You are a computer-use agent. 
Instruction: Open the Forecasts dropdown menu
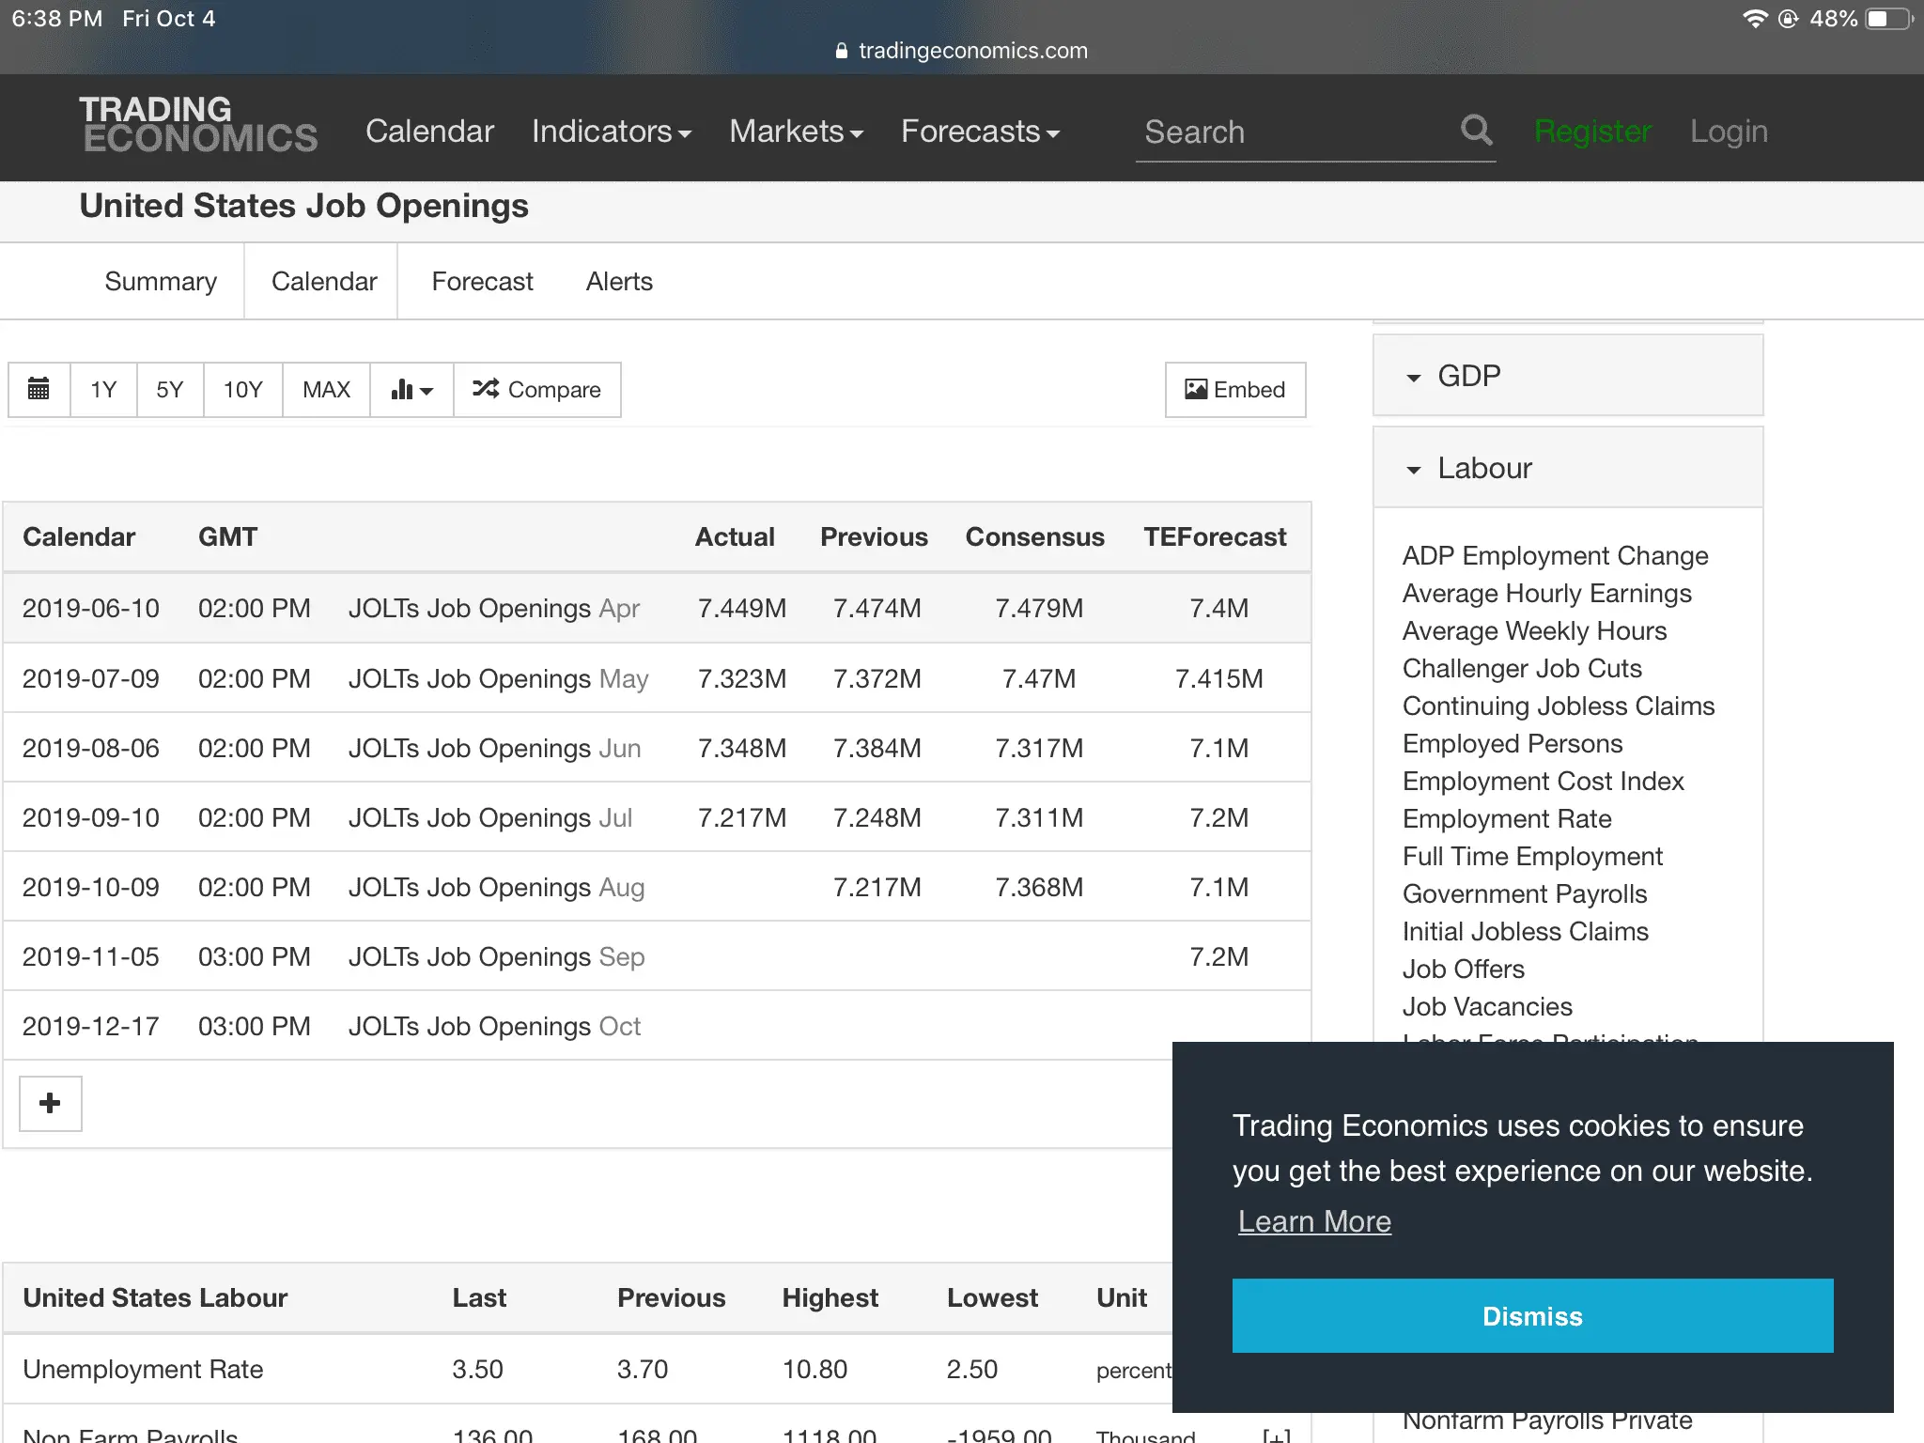click(x=980, y=132)
